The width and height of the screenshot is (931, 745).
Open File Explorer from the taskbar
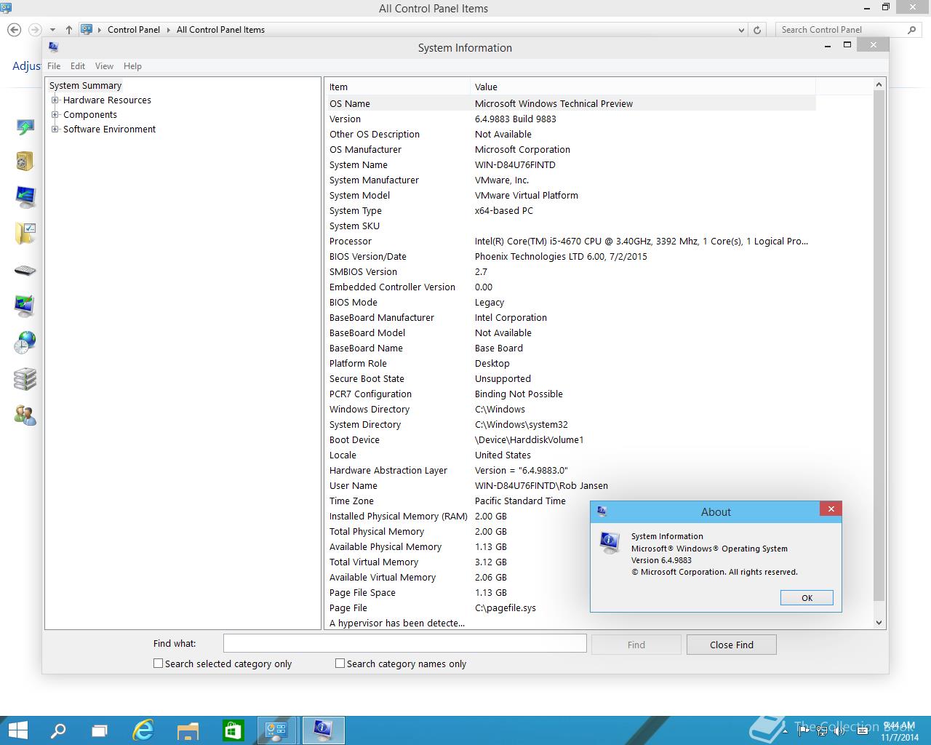click(188, 730)
